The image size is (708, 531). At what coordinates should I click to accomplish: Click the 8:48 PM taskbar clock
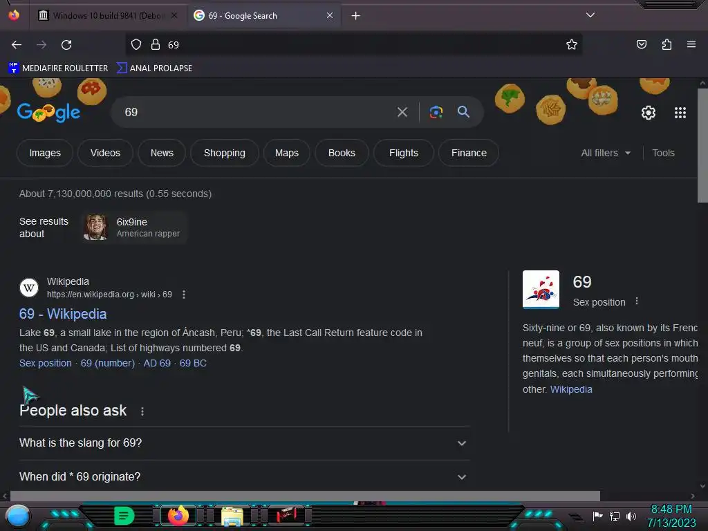click(x=671, y=516)
